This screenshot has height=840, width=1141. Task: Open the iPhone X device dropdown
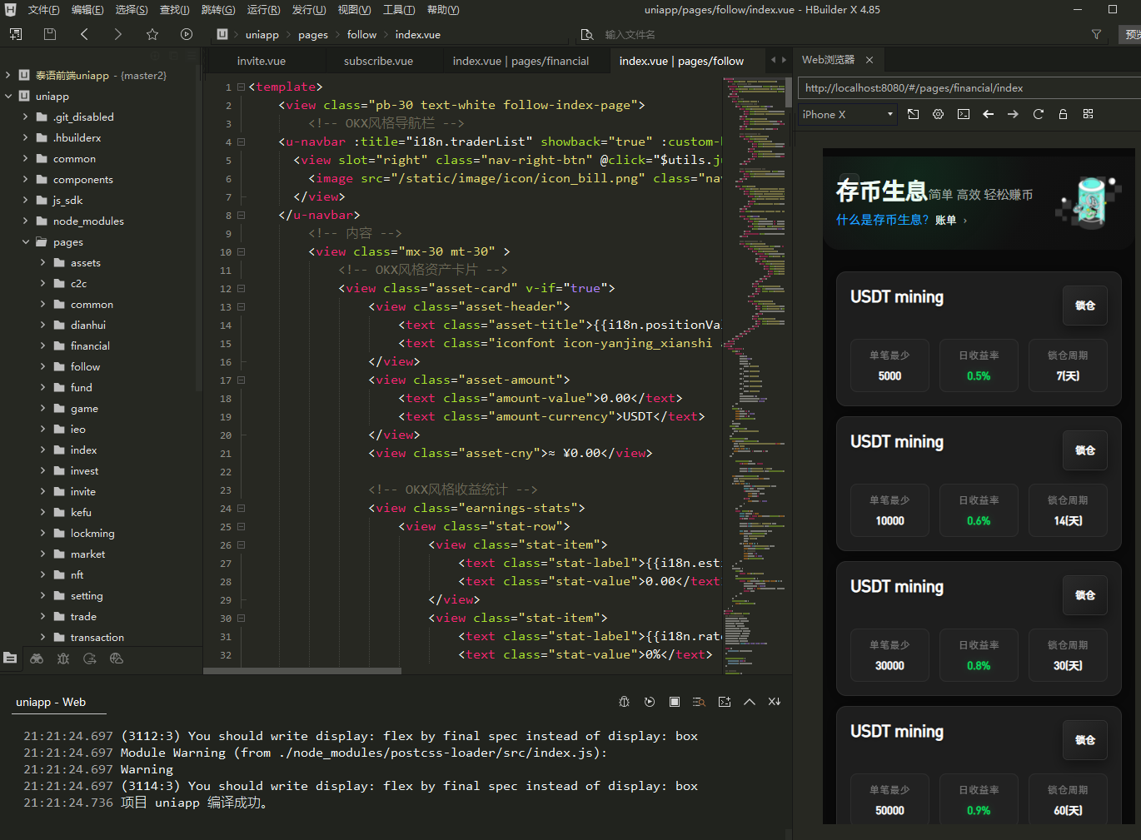(x=847, y=114)
